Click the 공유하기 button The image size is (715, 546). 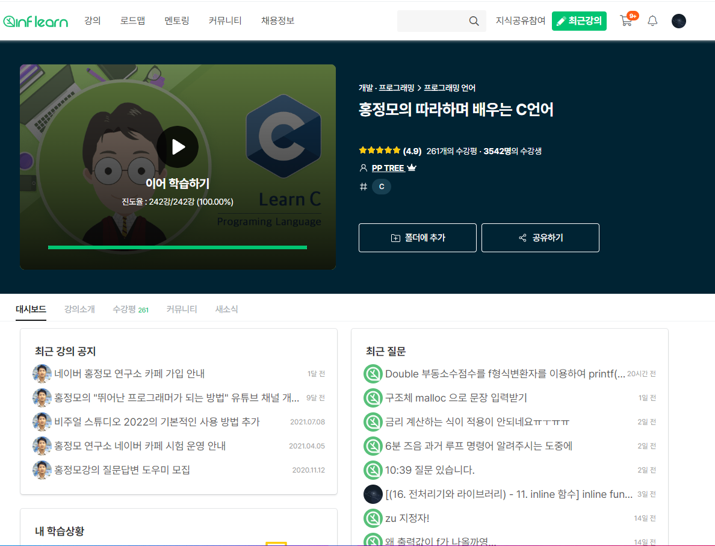coord(540,238)
